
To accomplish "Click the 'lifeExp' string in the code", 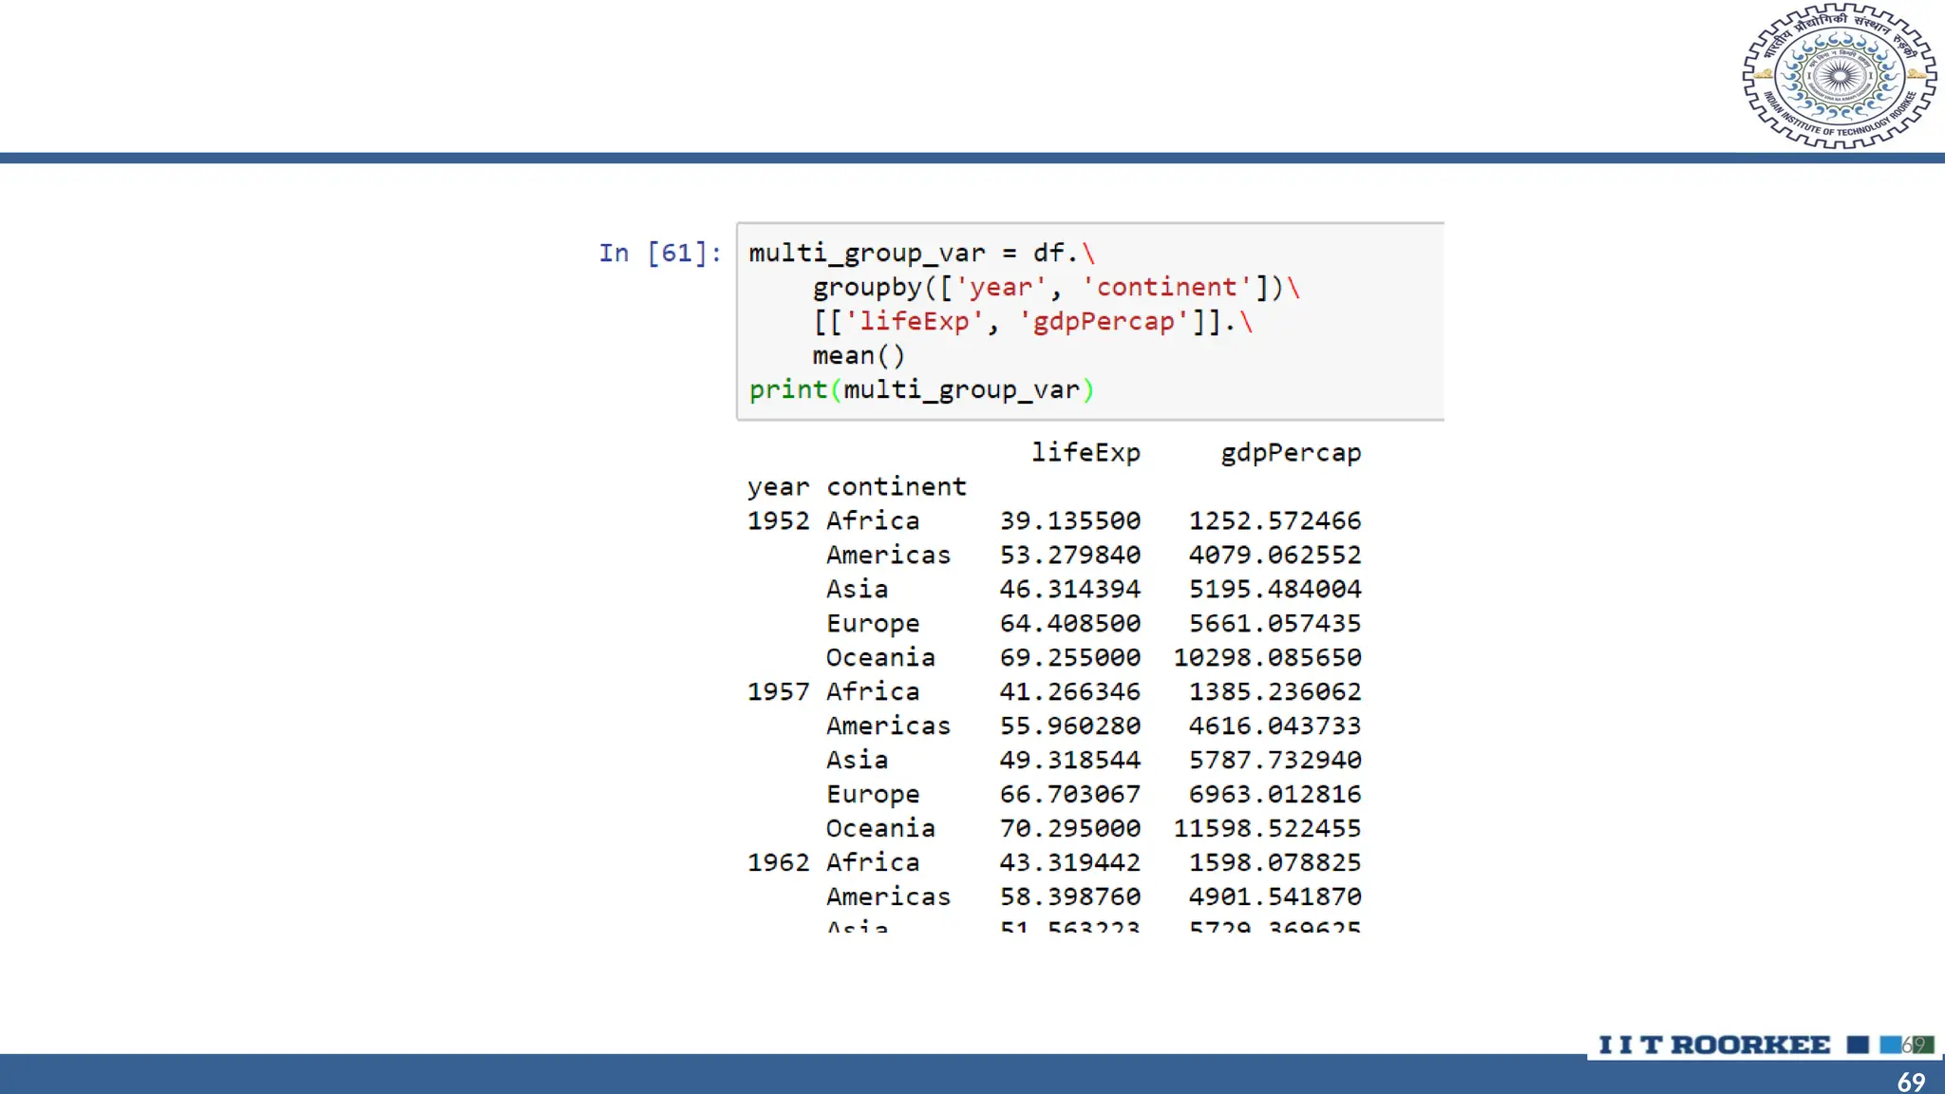I will coord(915,321).
